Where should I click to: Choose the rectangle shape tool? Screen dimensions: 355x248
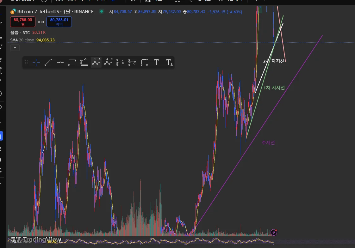[x=144, y=62]
